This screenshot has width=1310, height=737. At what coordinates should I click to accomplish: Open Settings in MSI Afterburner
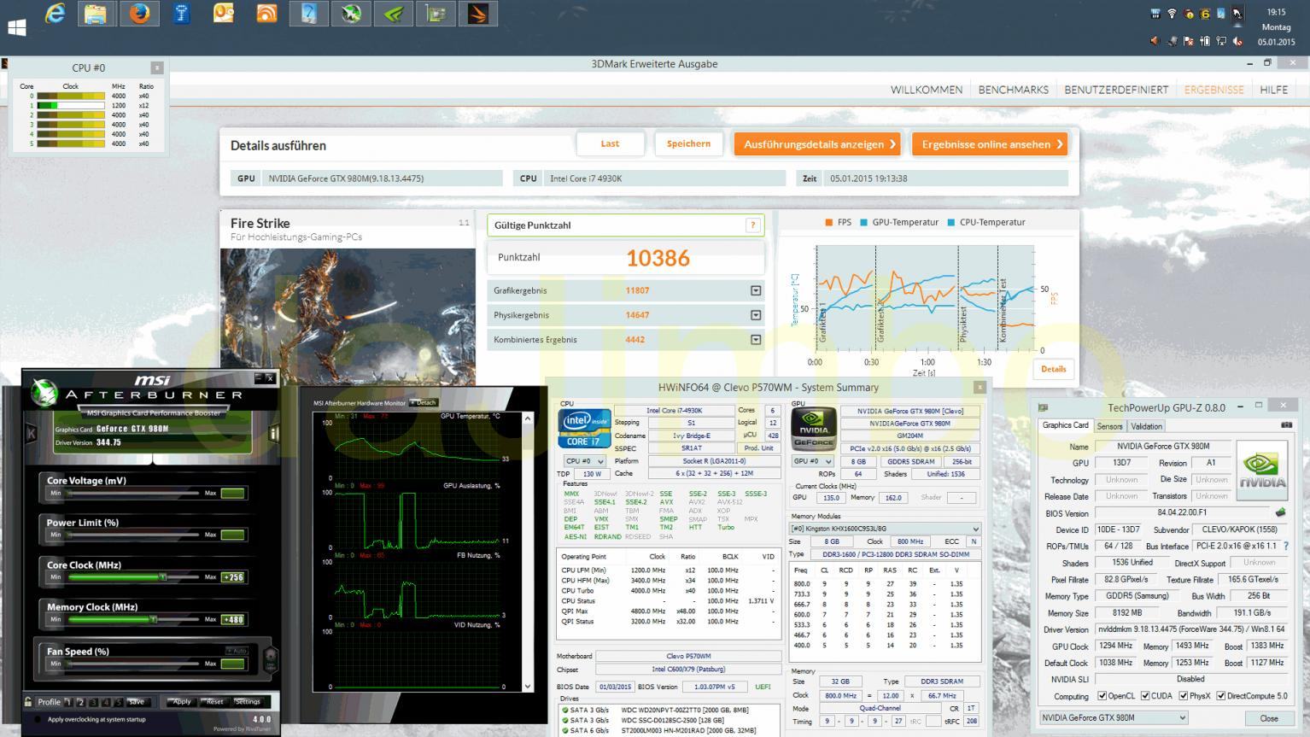point(248,702)
